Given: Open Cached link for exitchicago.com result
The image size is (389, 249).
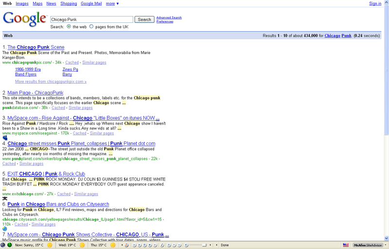Looking at the screenshot, I should coord(64,194).
